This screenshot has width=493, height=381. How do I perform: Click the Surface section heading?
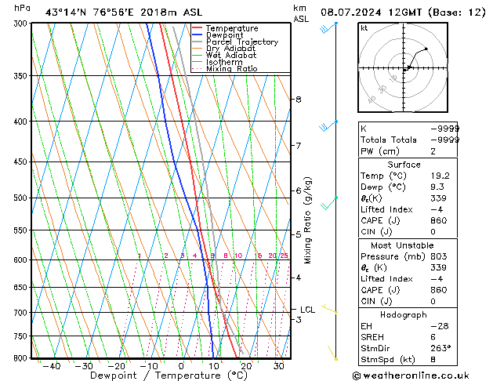pos(404,165)
